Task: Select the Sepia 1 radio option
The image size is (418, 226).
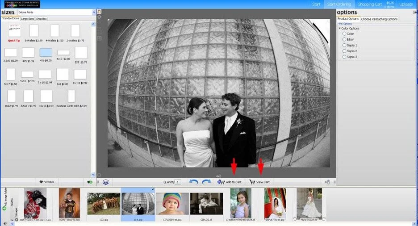Action: click(x=344, y=45)
